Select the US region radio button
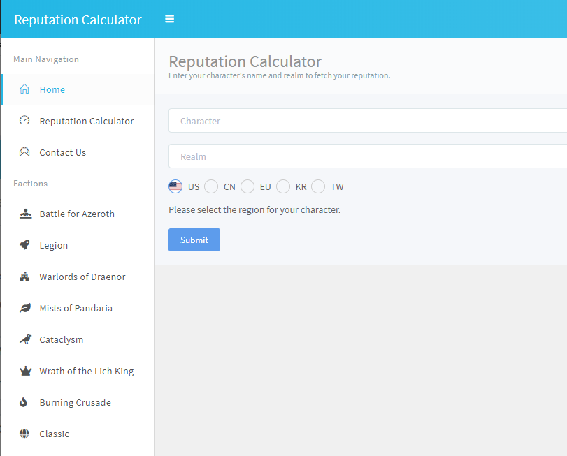This screenshot has height=456, width=567. (x=175, y=186)
